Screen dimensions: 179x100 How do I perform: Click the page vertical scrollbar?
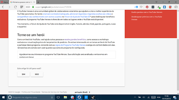[178, 52]
